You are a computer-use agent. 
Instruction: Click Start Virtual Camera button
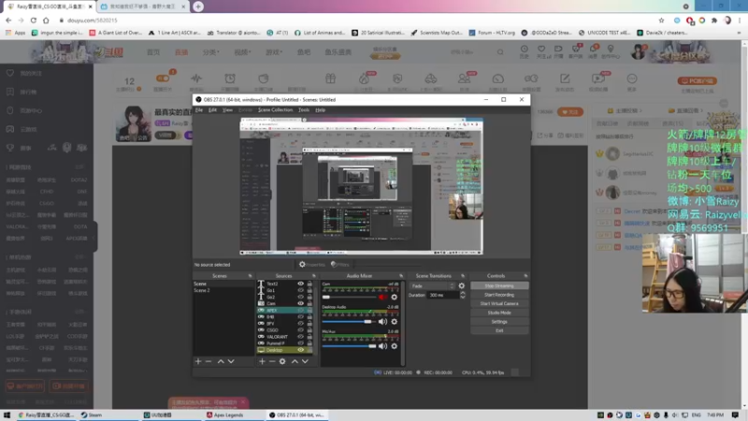point(499,303)
